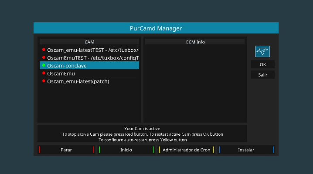
Task: Exit using the Salir button
Action: [262, 75]
